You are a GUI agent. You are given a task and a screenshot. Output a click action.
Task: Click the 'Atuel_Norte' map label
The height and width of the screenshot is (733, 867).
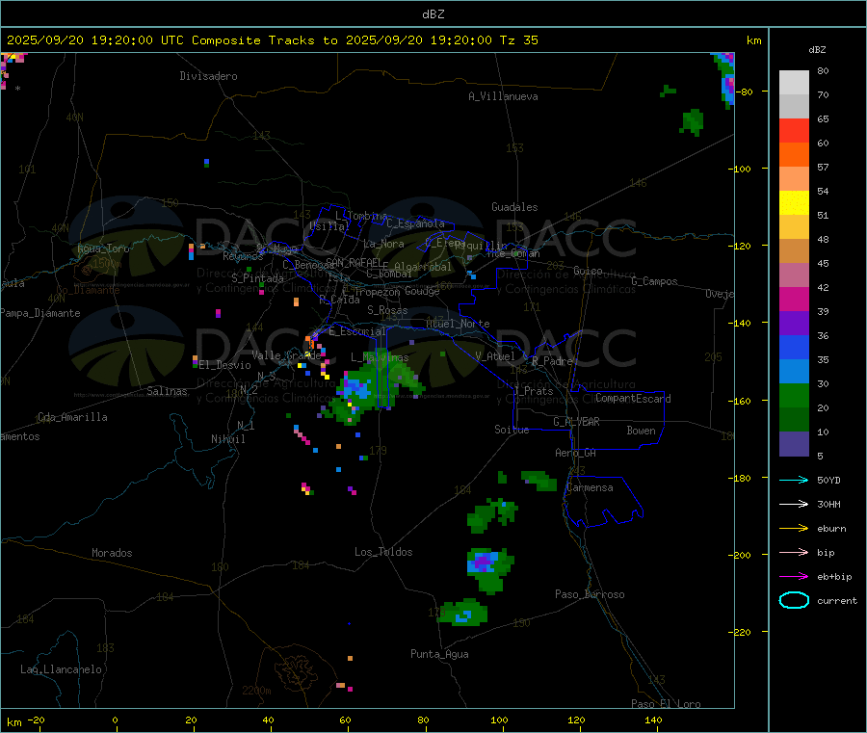pyautogui.click(x=458, y=324)
